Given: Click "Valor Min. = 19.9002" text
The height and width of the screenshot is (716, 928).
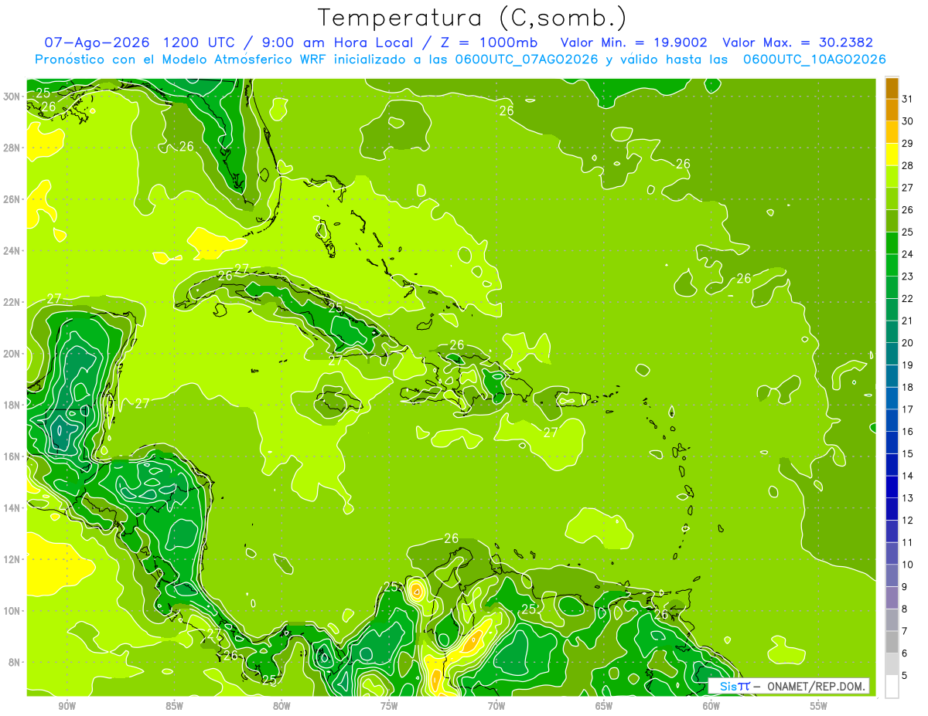Looking at the screenshot, I should 633,42.
